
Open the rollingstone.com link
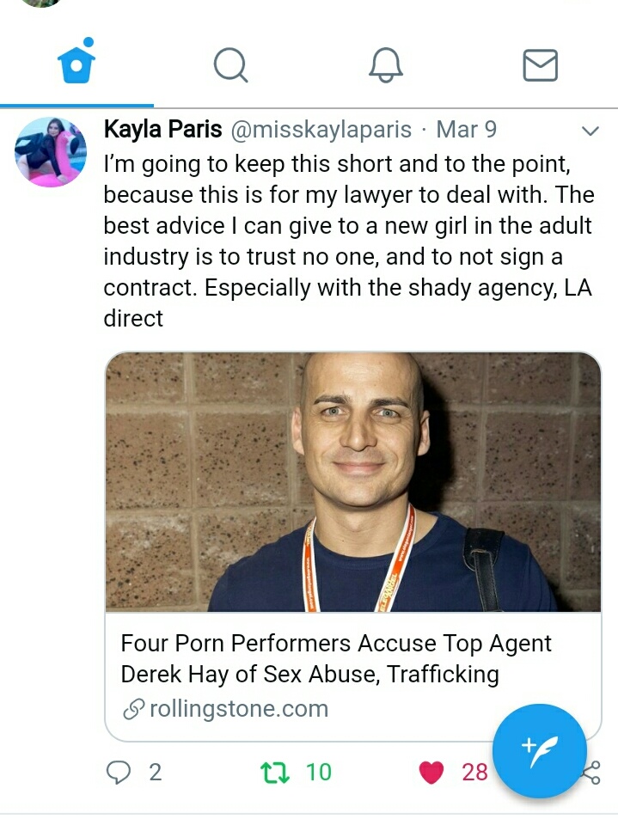[226, 709]
